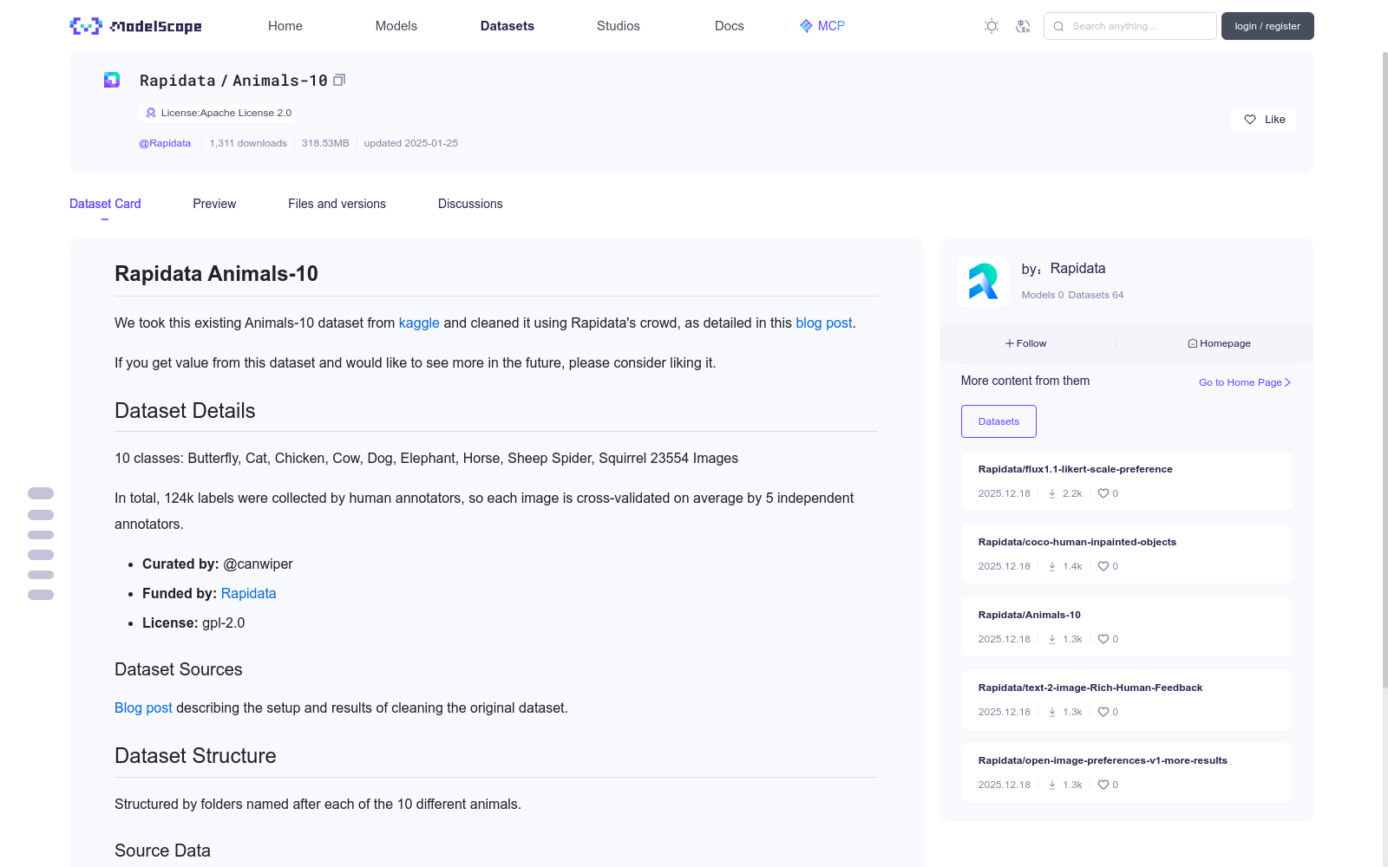This screenshot has height=867, width=1388.
Task: Click download icon on coco-human-inpainted-objects card
Action: click(1052, 566)
